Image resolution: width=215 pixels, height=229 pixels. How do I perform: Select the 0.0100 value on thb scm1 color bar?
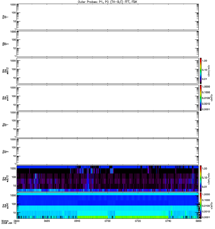(x=206, y=98)
